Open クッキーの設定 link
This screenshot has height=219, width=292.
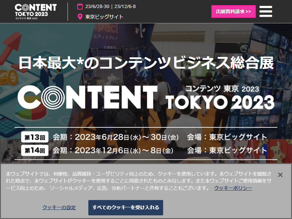[59, 207]
